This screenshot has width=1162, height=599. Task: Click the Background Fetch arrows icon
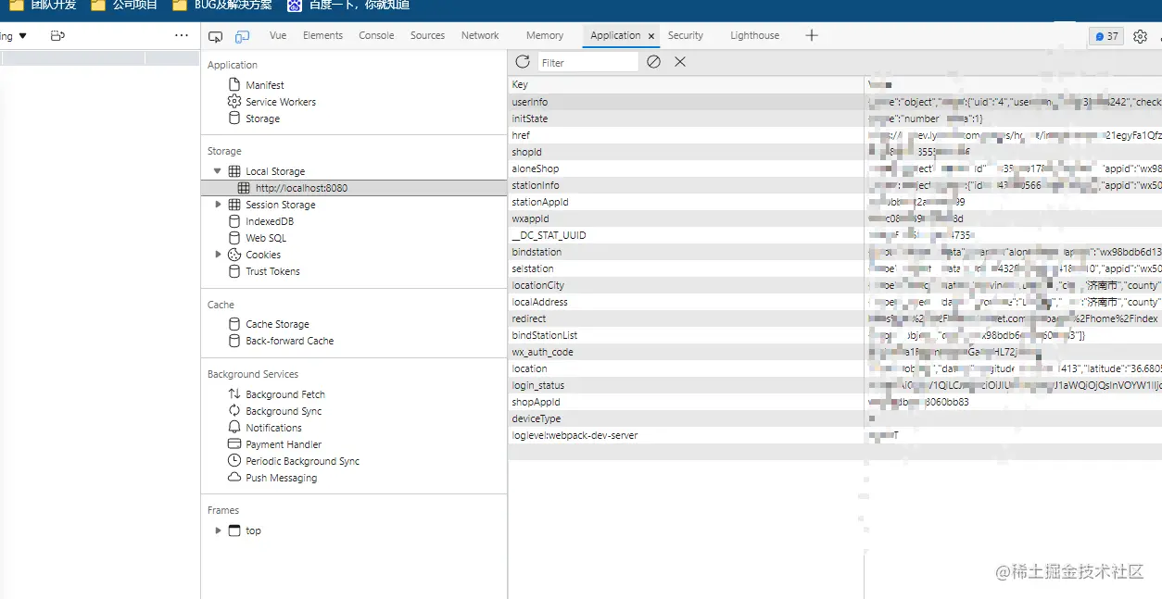pyautogui.click(x=234, y=393)
